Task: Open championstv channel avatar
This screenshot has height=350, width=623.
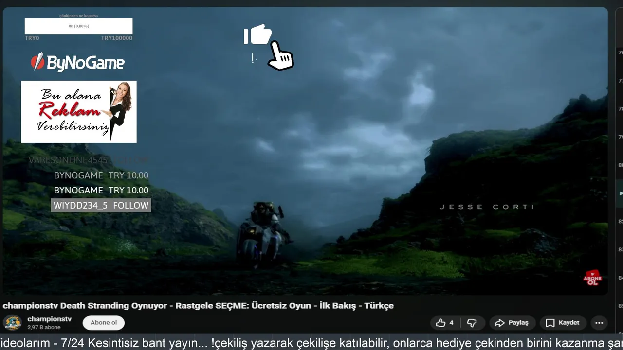Action: pyautogui.click(x=12, y=323)
